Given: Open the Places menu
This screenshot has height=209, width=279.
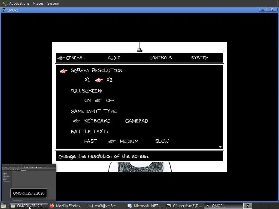Looking at the screenshot, I should pos(38,3).
